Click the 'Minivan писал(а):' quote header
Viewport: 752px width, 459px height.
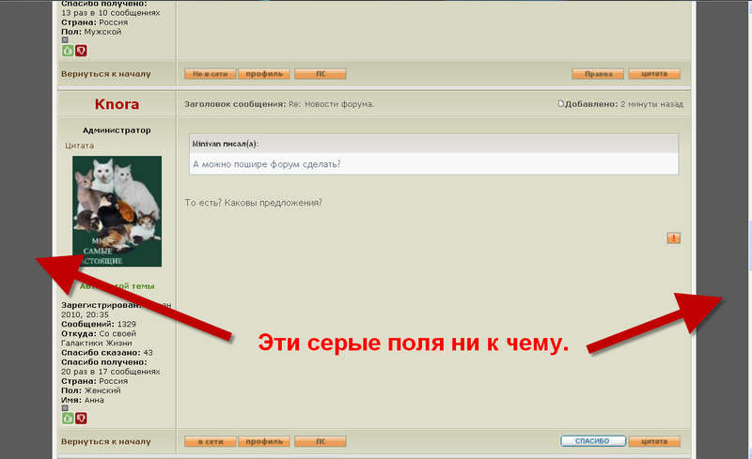tap(225, 144)
